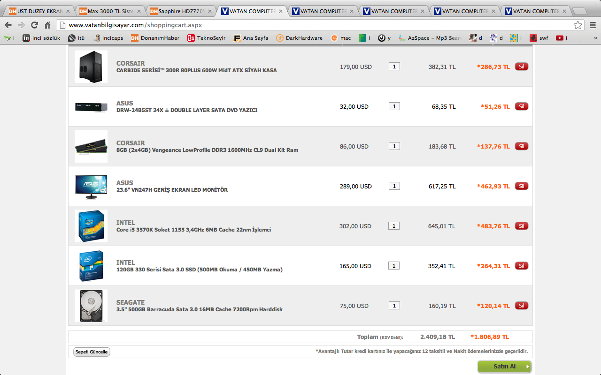The image size is (601, 375).
Task: Reload the shopping cart page
Action: pos(34,25)
